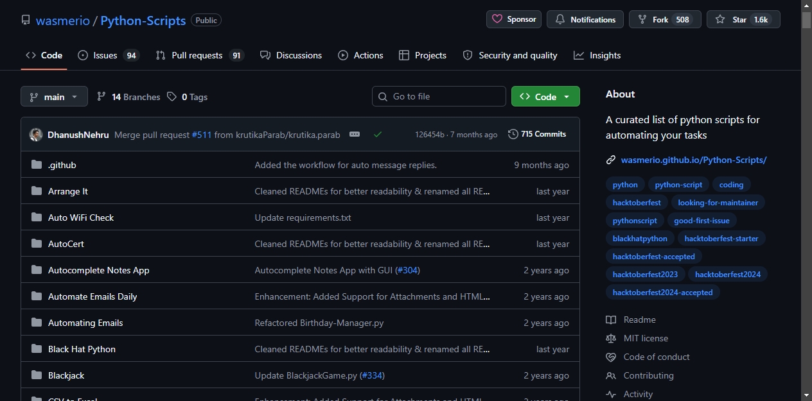Image resolution: width=812 pixels, height=401 pixels.
Task: Click the folder icon beside .github
Action: click(x=37, y=165)
